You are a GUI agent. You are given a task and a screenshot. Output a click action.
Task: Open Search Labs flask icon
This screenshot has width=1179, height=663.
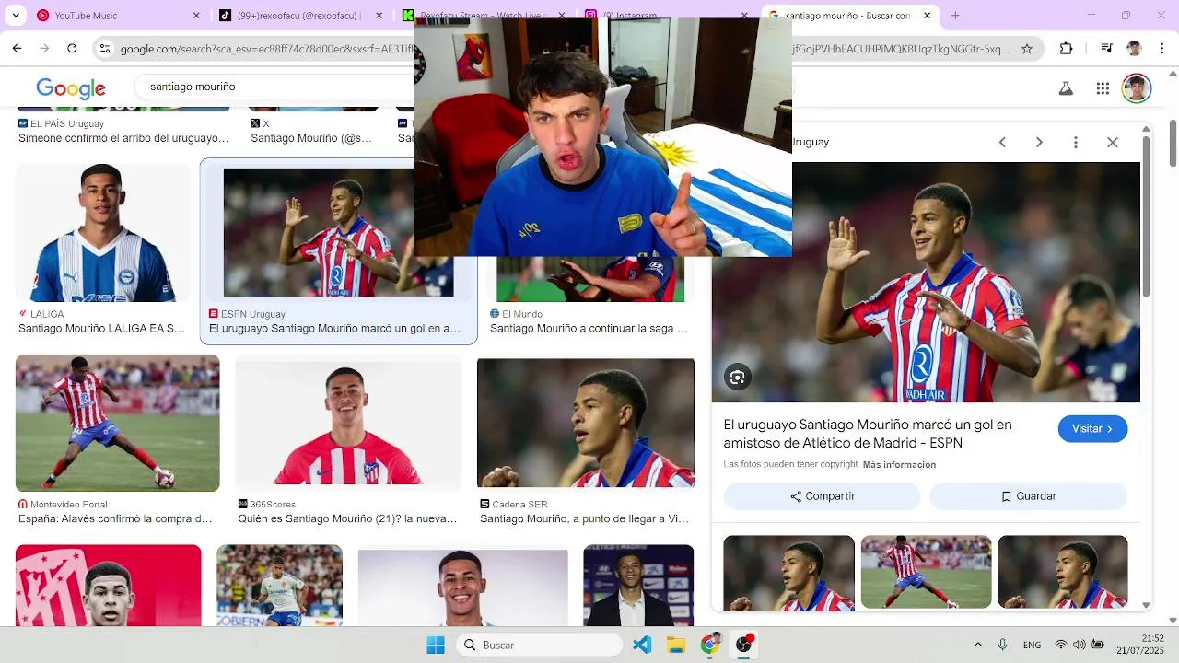[1066, 88]
